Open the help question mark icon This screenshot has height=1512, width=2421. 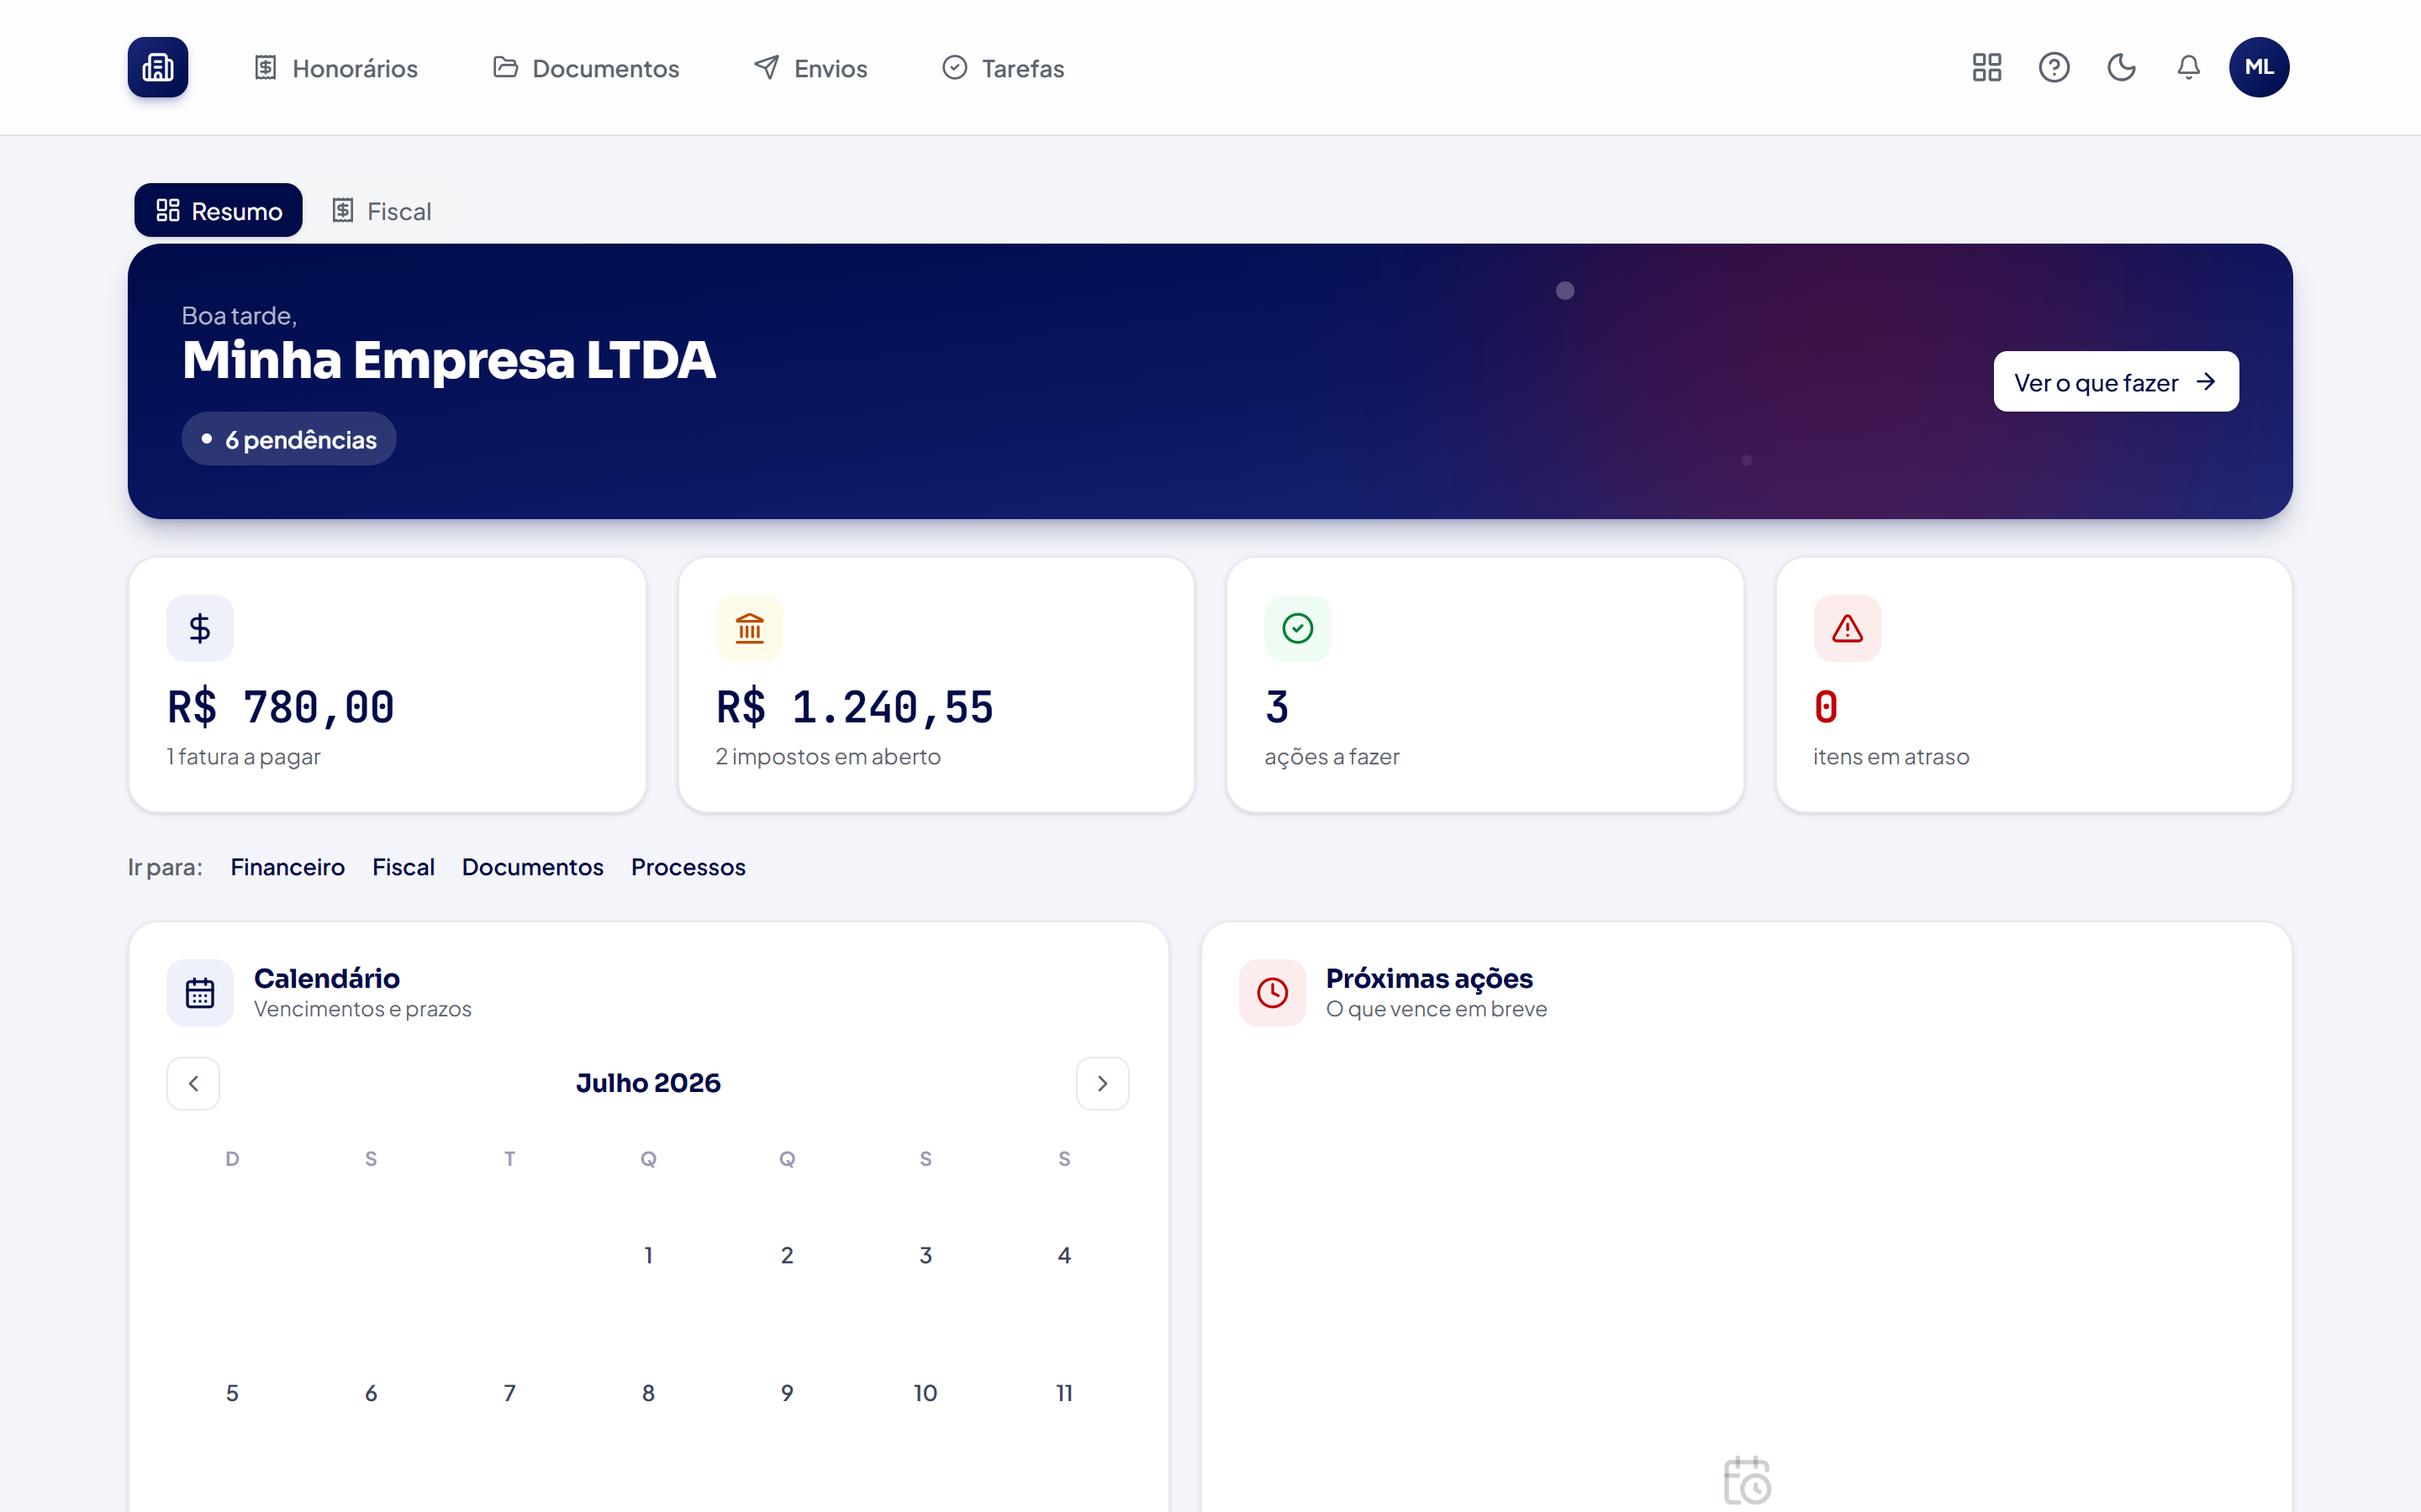[2054, 67]
